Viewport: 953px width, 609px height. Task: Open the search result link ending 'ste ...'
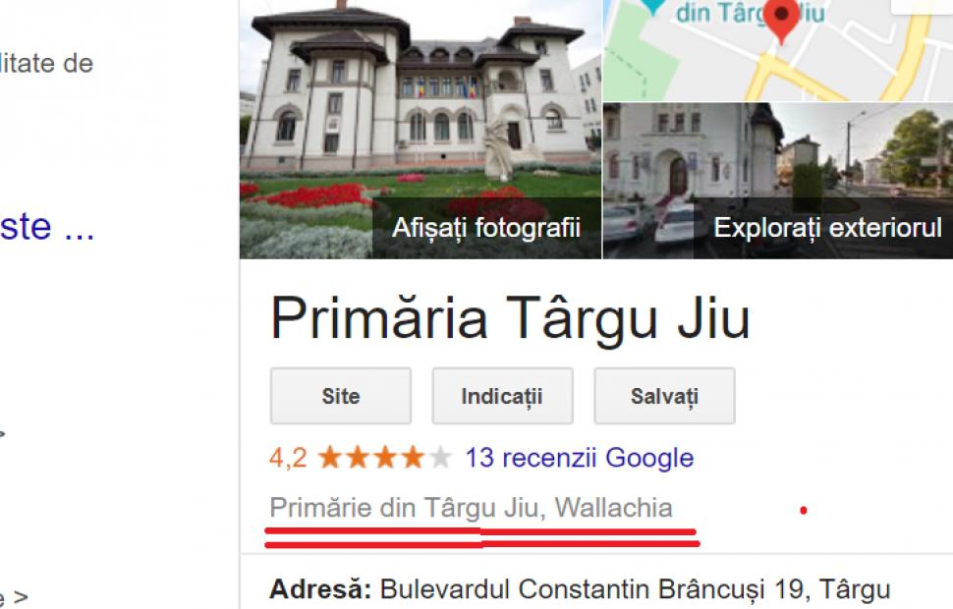pos(47,227)
